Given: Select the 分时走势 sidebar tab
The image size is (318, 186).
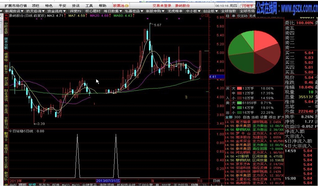Looking at the screenshot, I should point(6,28).
